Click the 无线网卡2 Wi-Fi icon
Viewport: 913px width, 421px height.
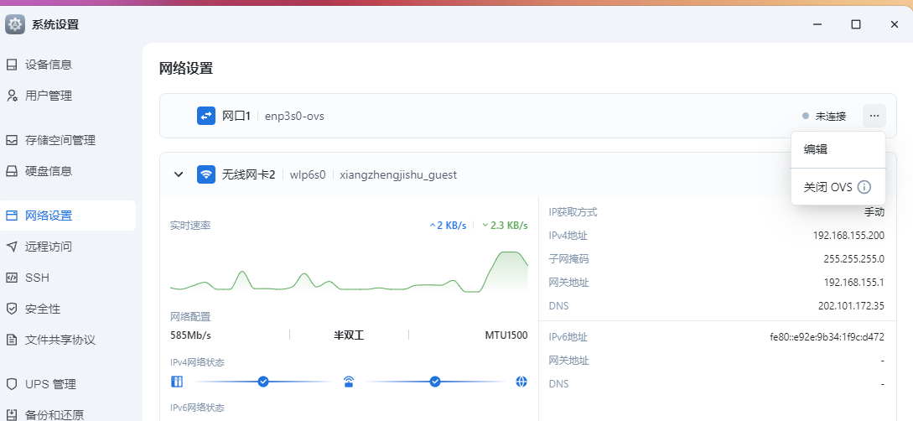pyautogui.click(x=206, y=174)
